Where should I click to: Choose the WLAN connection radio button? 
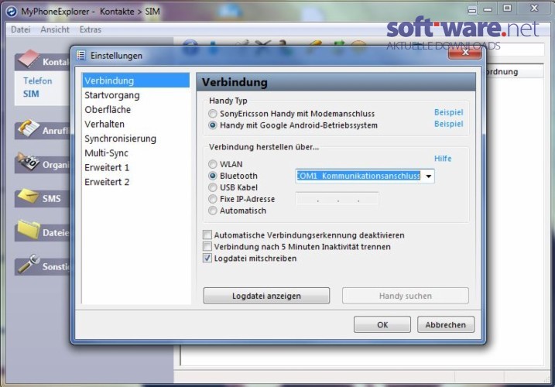click(212, 164)
